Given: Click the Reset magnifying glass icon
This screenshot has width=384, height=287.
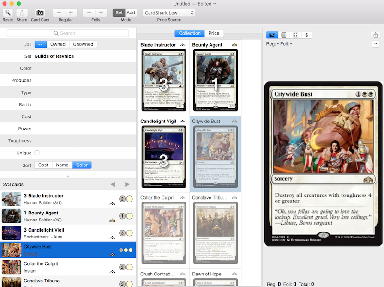Looking at the screenshot, I should point(7,13).
